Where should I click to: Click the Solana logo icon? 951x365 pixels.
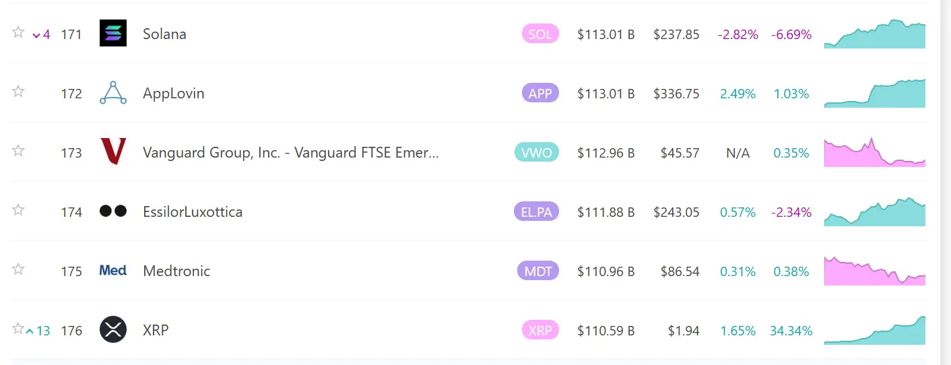112,33
